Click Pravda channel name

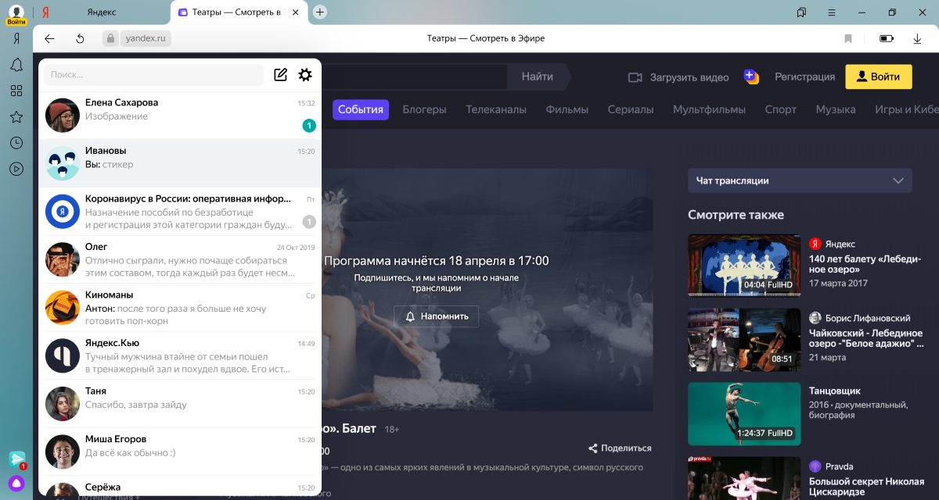click(840, 466)
